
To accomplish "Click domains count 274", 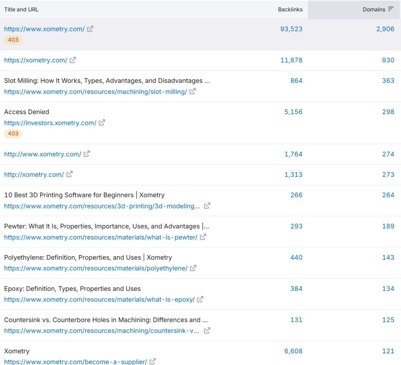I will click(388, 154).
